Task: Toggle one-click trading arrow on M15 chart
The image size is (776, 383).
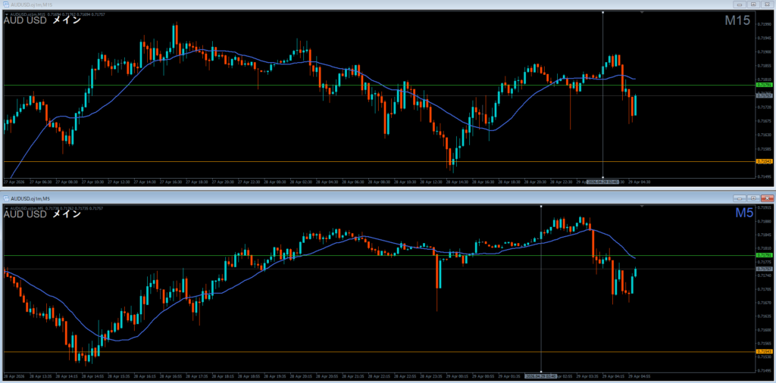Action: (x=5, y=14)
